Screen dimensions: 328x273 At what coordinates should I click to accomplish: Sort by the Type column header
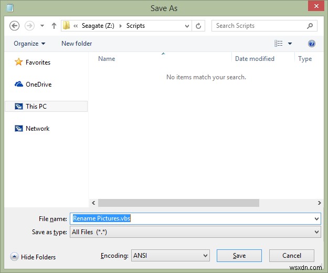click(305, 59)
